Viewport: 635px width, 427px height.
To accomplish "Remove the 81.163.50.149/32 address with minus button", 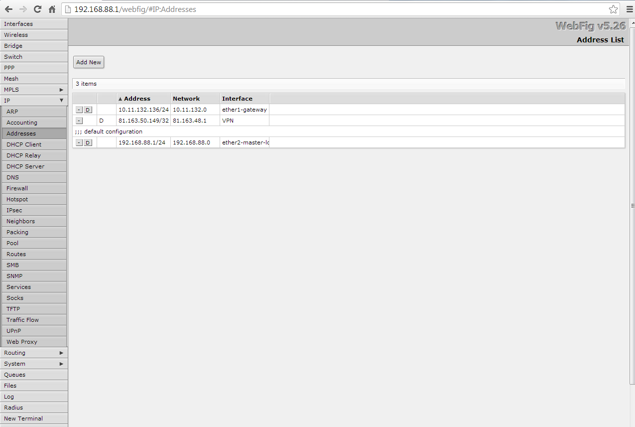I will click(79, 121).
